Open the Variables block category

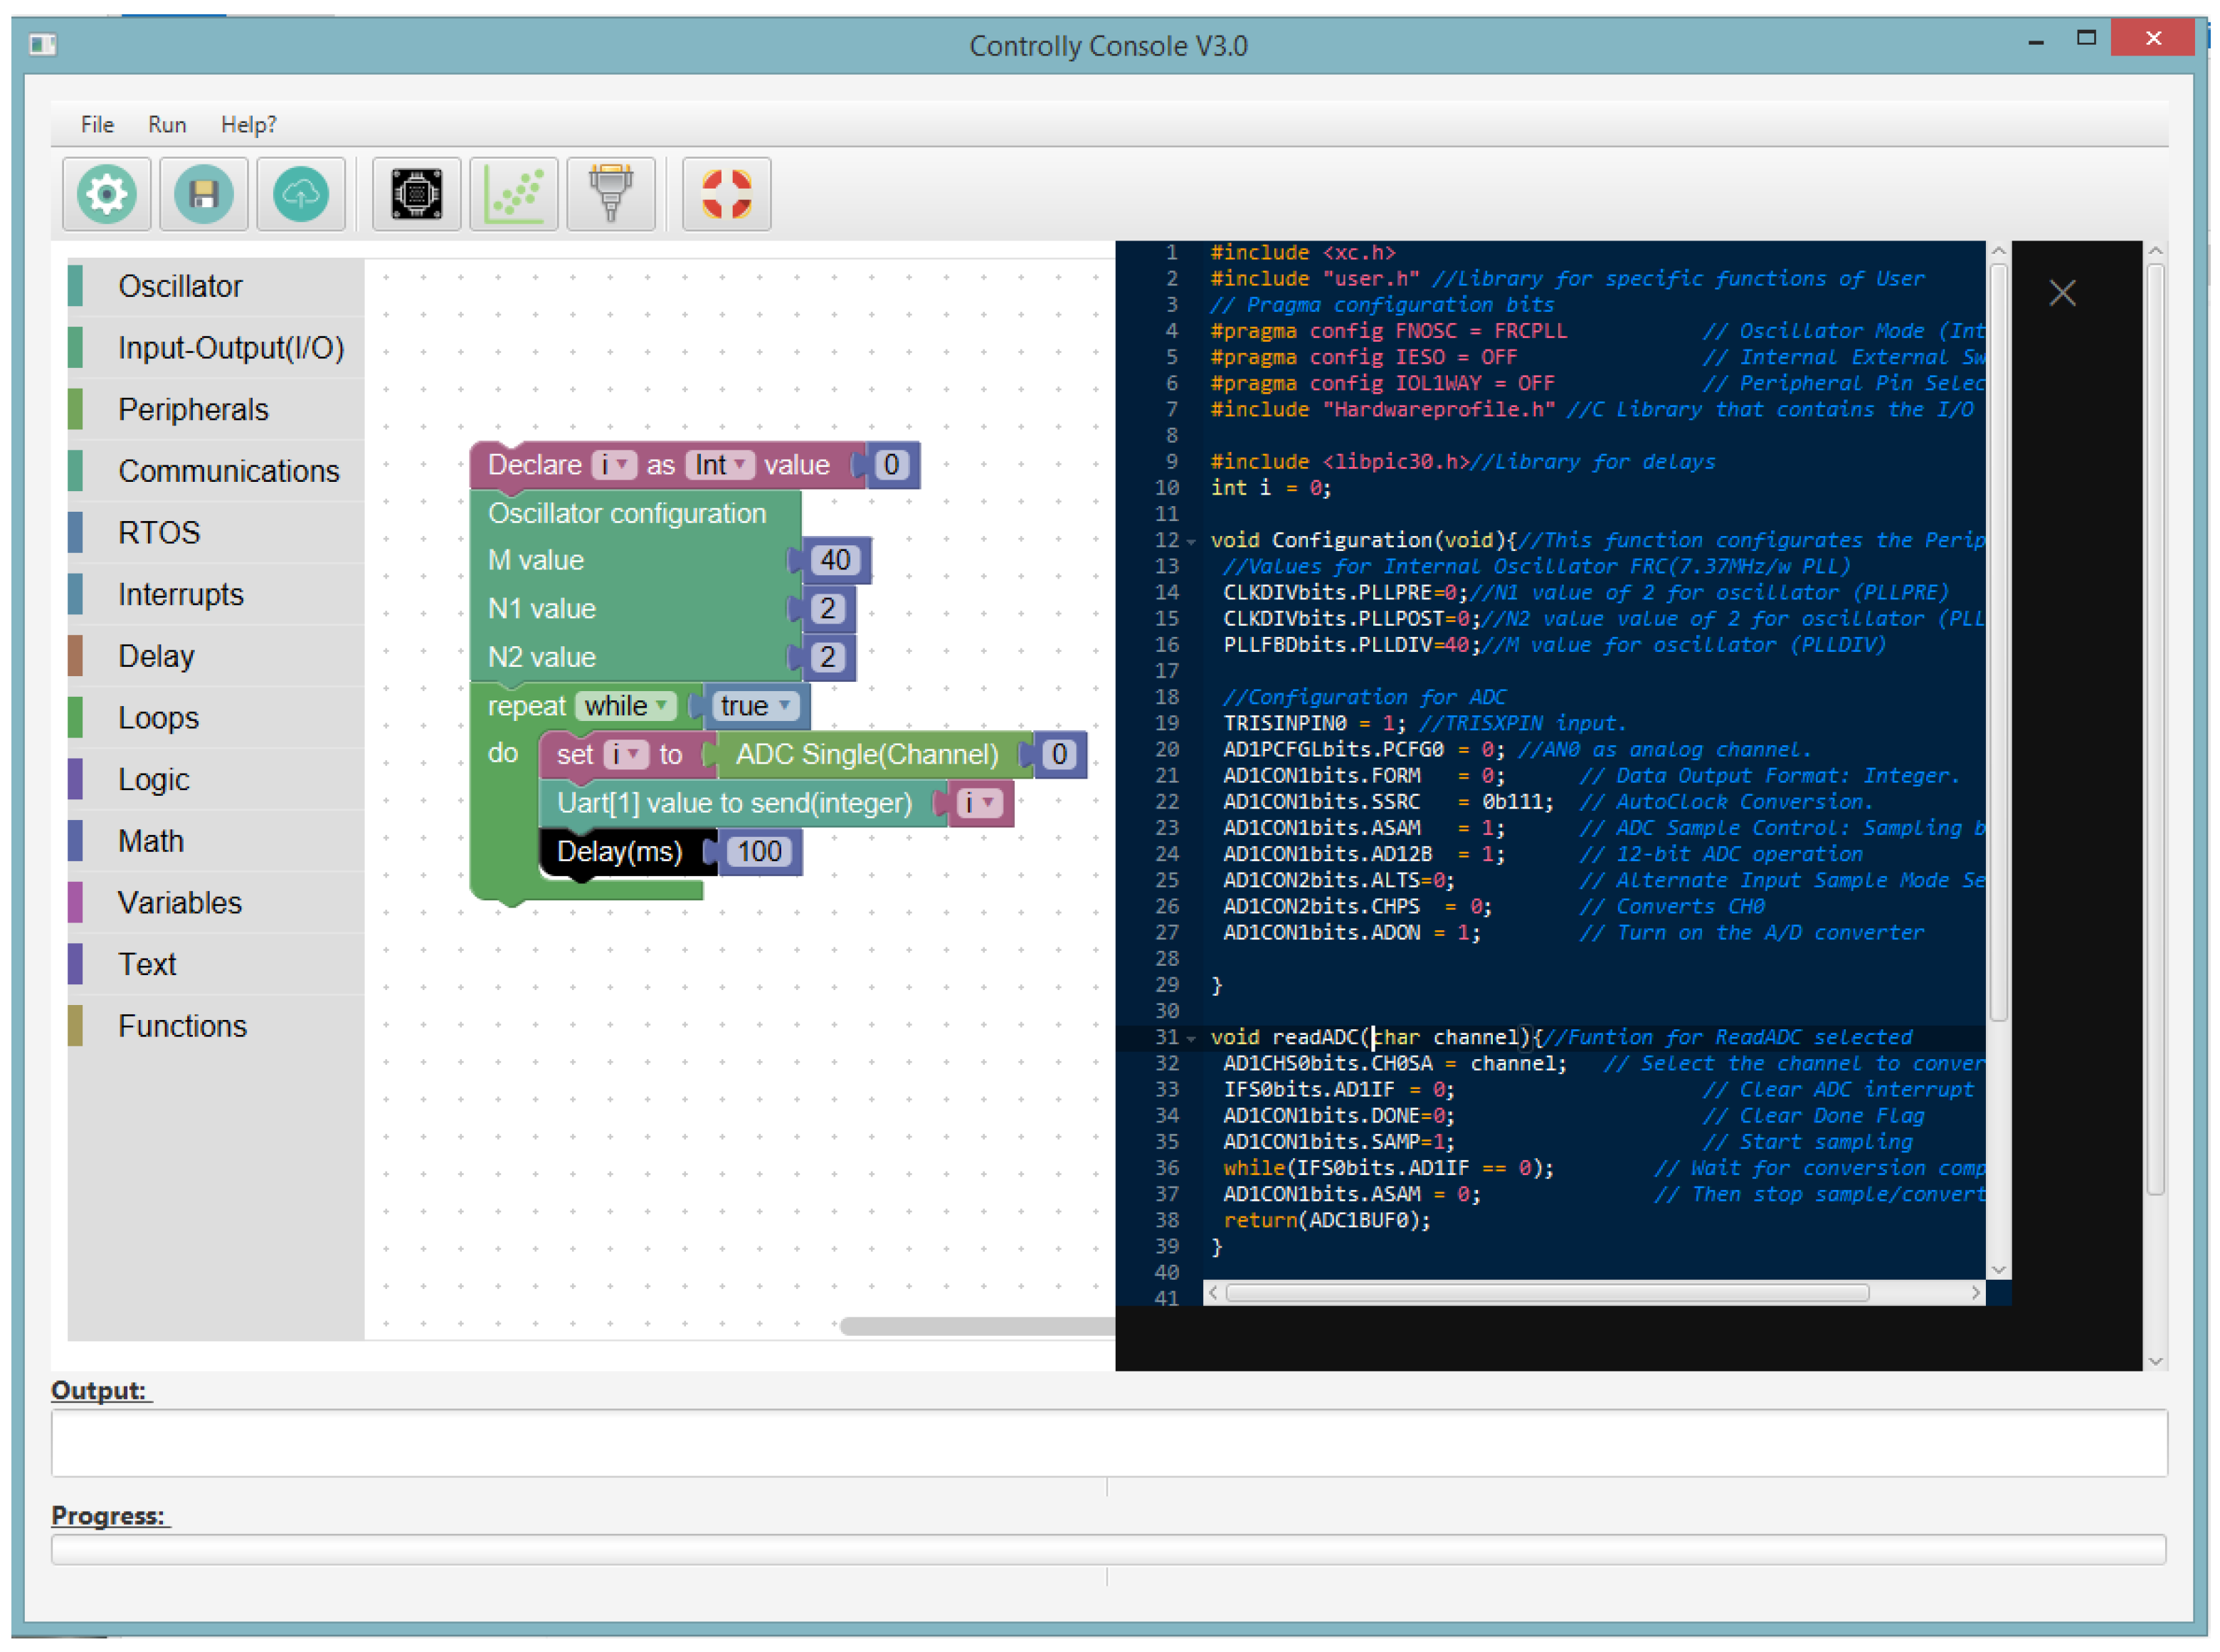180,903
